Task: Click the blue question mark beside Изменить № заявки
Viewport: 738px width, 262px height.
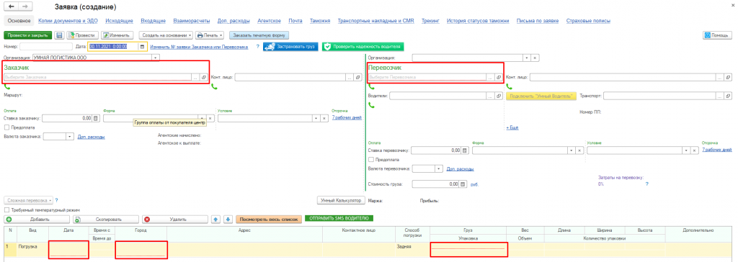Action: [x=257, y=47]
